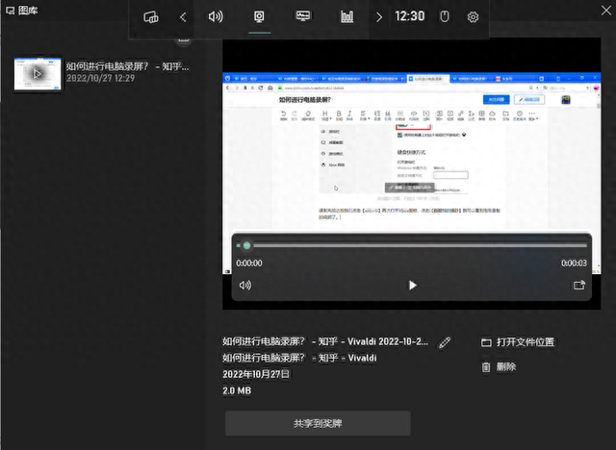Viewport: 616px width, 450px height.
Task: Open file location (打开文件位置)
Action: (x=518, y=342)
